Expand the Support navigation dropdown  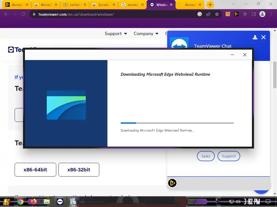(x=116, y=34)
